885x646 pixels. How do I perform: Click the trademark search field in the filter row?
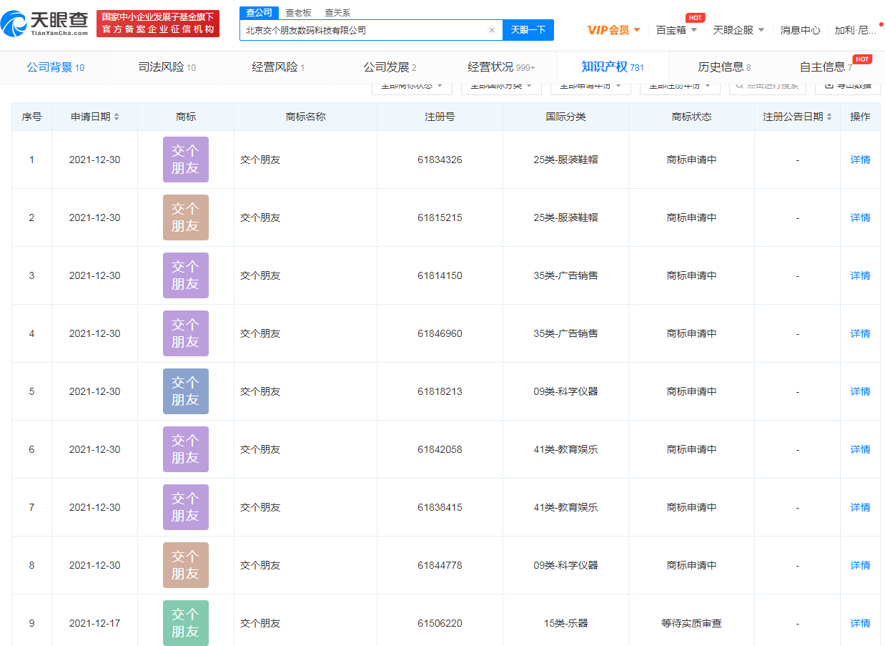click(x=768, y=85)
